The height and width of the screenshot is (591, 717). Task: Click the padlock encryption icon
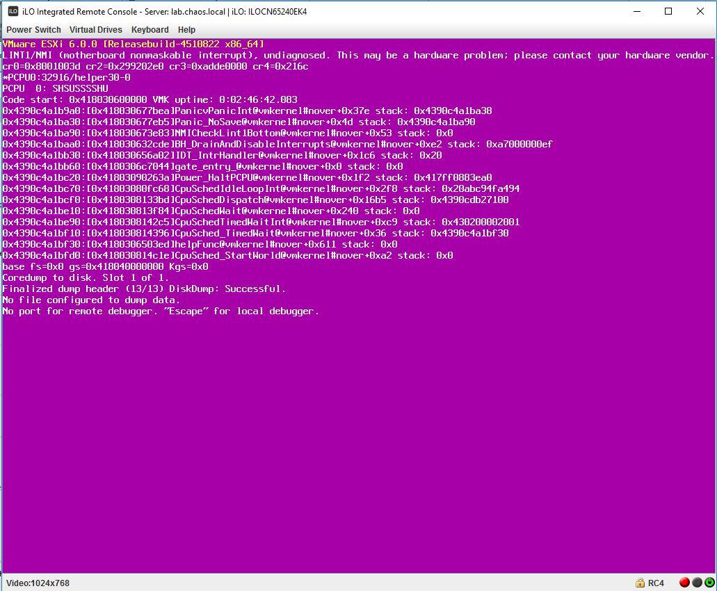(x=640, y=583)
